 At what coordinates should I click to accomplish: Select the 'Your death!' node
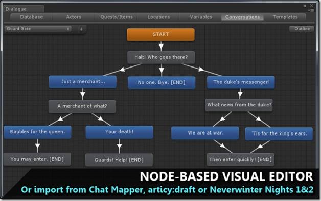click(119, 132)
